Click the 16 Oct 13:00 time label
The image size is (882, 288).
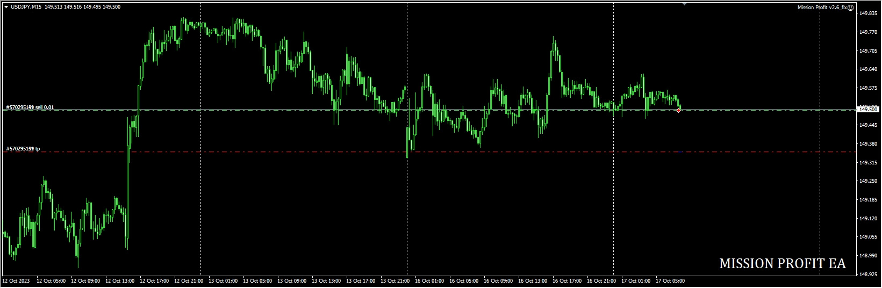[x=532, y=280]
